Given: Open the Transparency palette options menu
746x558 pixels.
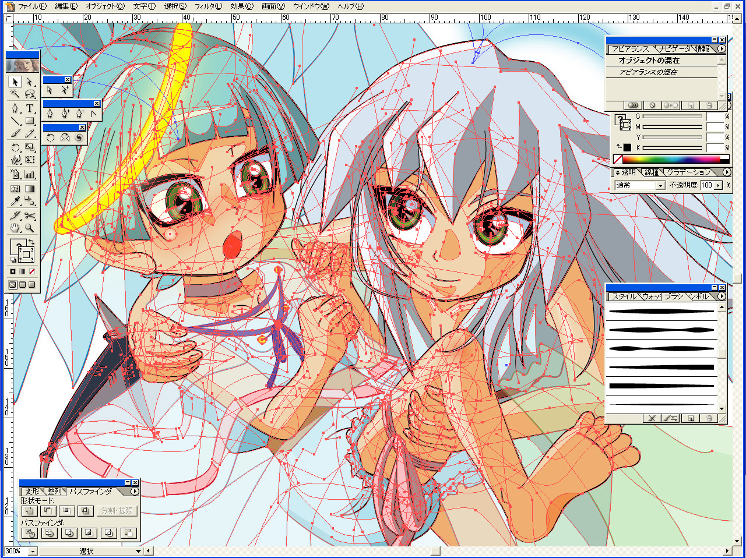Looking at the screenshot, I should [727, 172].
